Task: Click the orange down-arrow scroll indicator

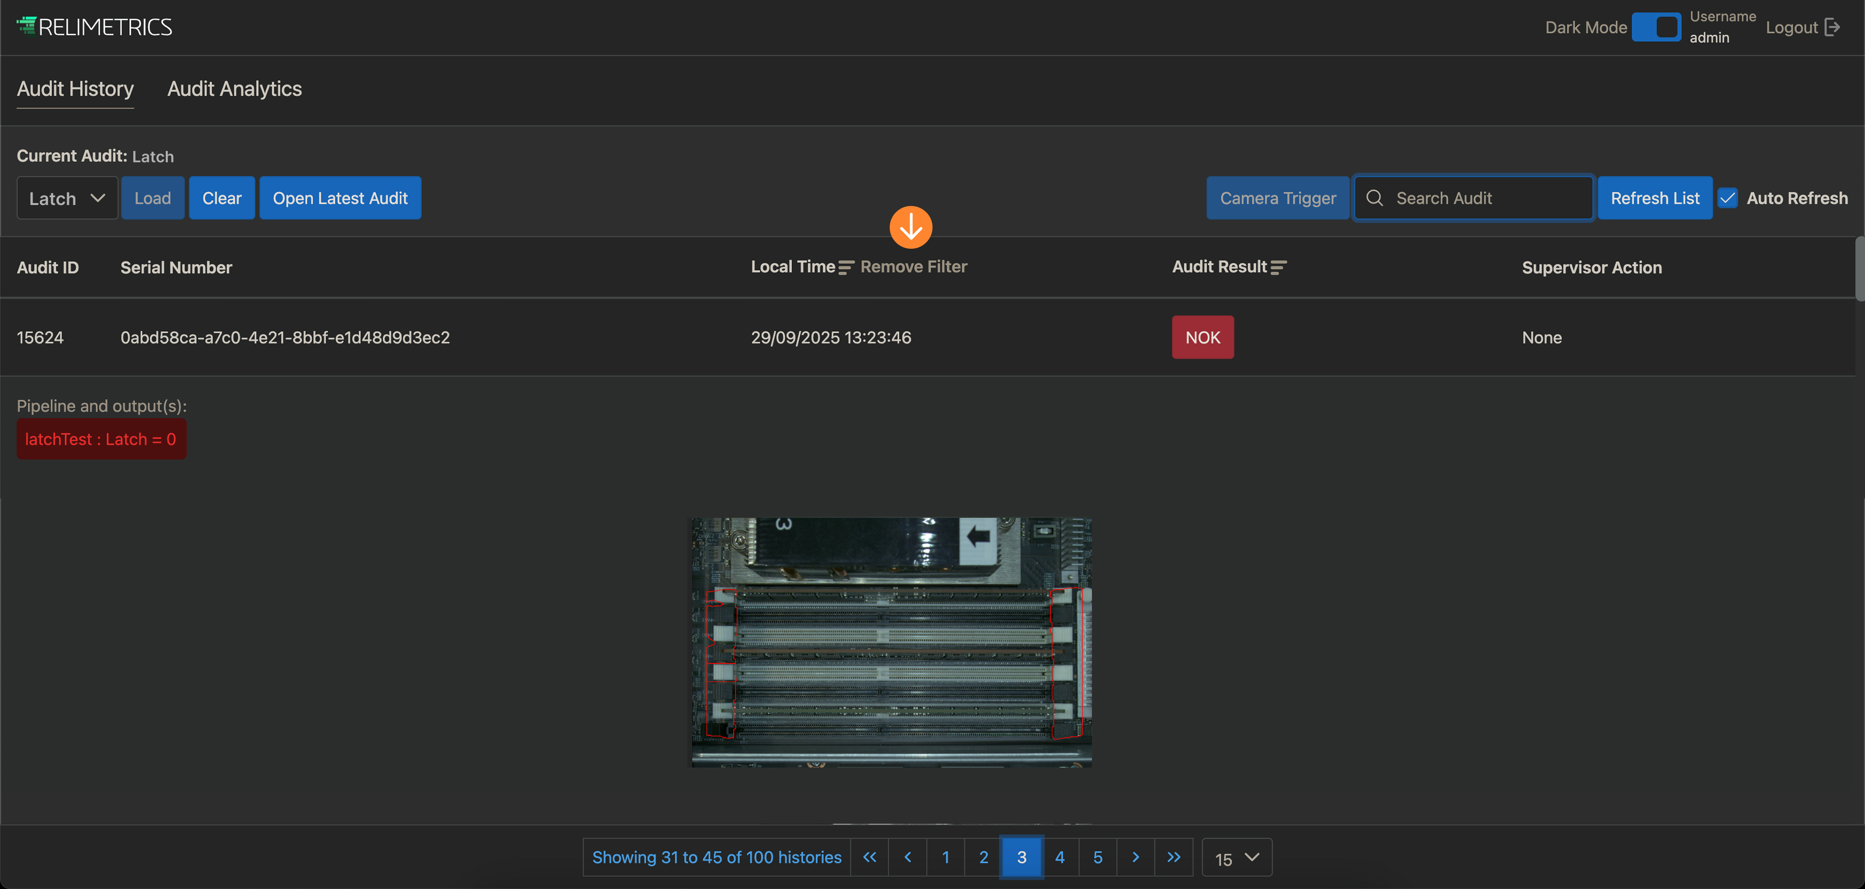Action: pyautogui.click(x=910, y=227)
